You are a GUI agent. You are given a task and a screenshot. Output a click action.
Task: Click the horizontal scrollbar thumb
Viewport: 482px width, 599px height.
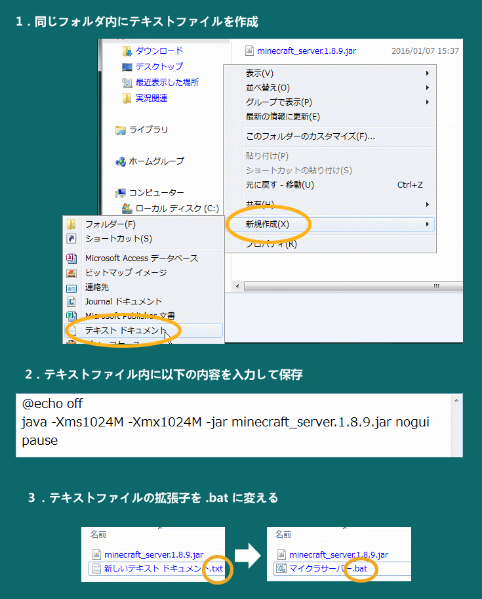click(x=353, y=286)
